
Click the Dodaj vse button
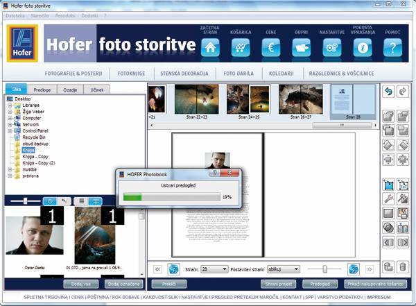click(81, 284)
